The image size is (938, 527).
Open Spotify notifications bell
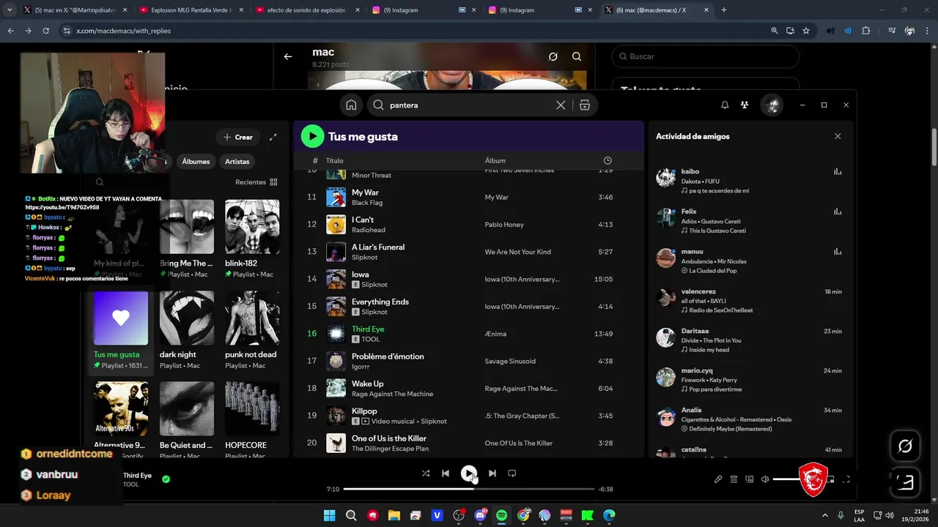pyautogui.click(x=725, y=105)
